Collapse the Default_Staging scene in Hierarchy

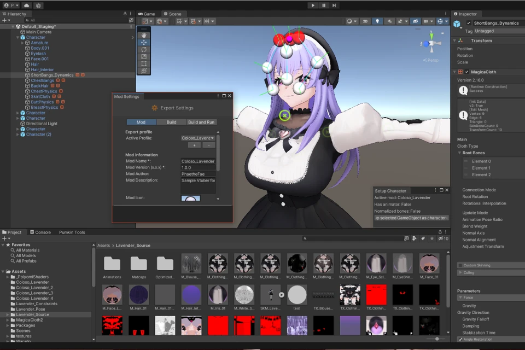click(13, 26)
